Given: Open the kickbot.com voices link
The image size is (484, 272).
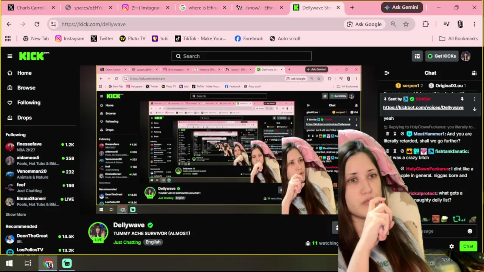Looking at the screenshot, I should [423, 108].
